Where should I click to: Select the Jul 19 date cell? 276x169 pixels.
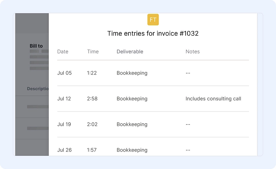(x=64, y=124)
